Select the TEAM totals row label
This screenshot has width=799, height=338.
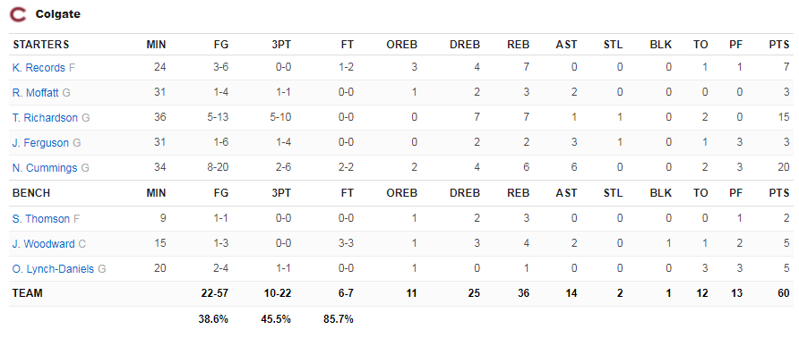tap(28, 293)
